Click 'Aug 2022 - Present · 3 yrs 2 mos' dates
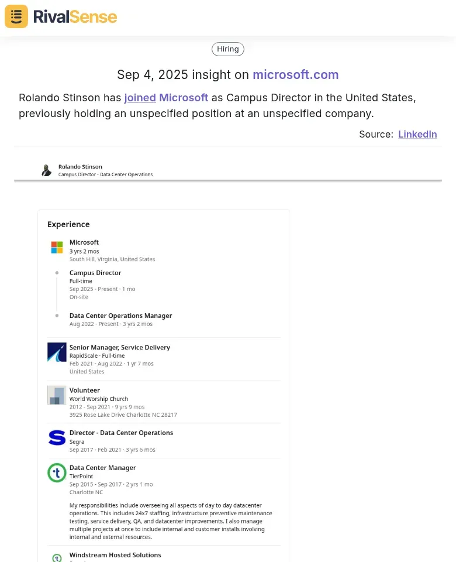Screen dimensions: 456x562 (x=111, y=324)
